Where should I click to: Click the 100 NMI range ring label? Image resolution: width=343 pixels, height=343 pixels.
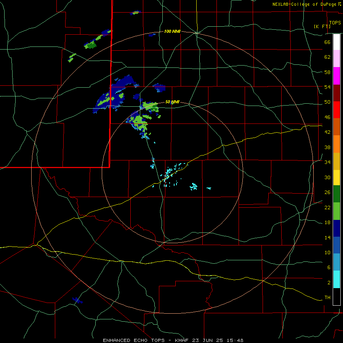point(172,31)
